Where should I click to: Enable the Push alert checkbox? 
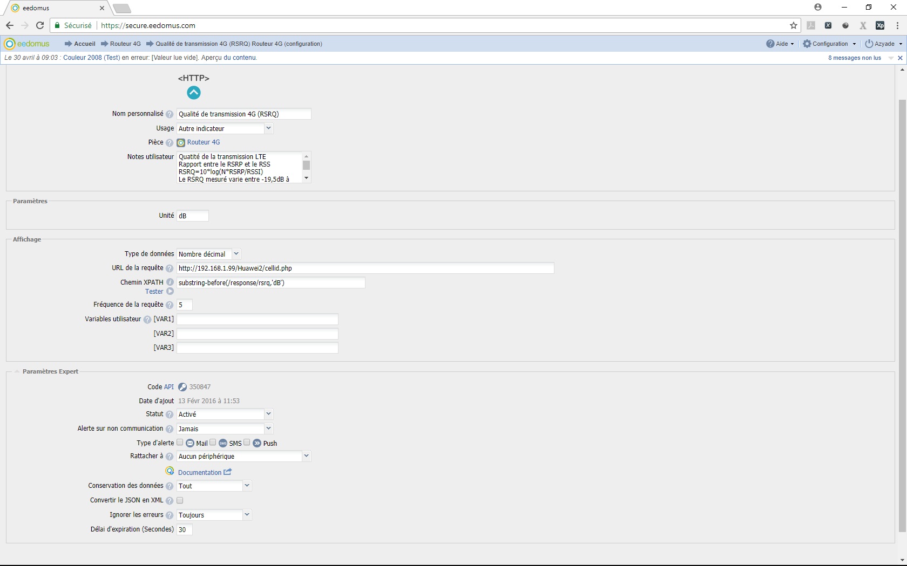247,443
